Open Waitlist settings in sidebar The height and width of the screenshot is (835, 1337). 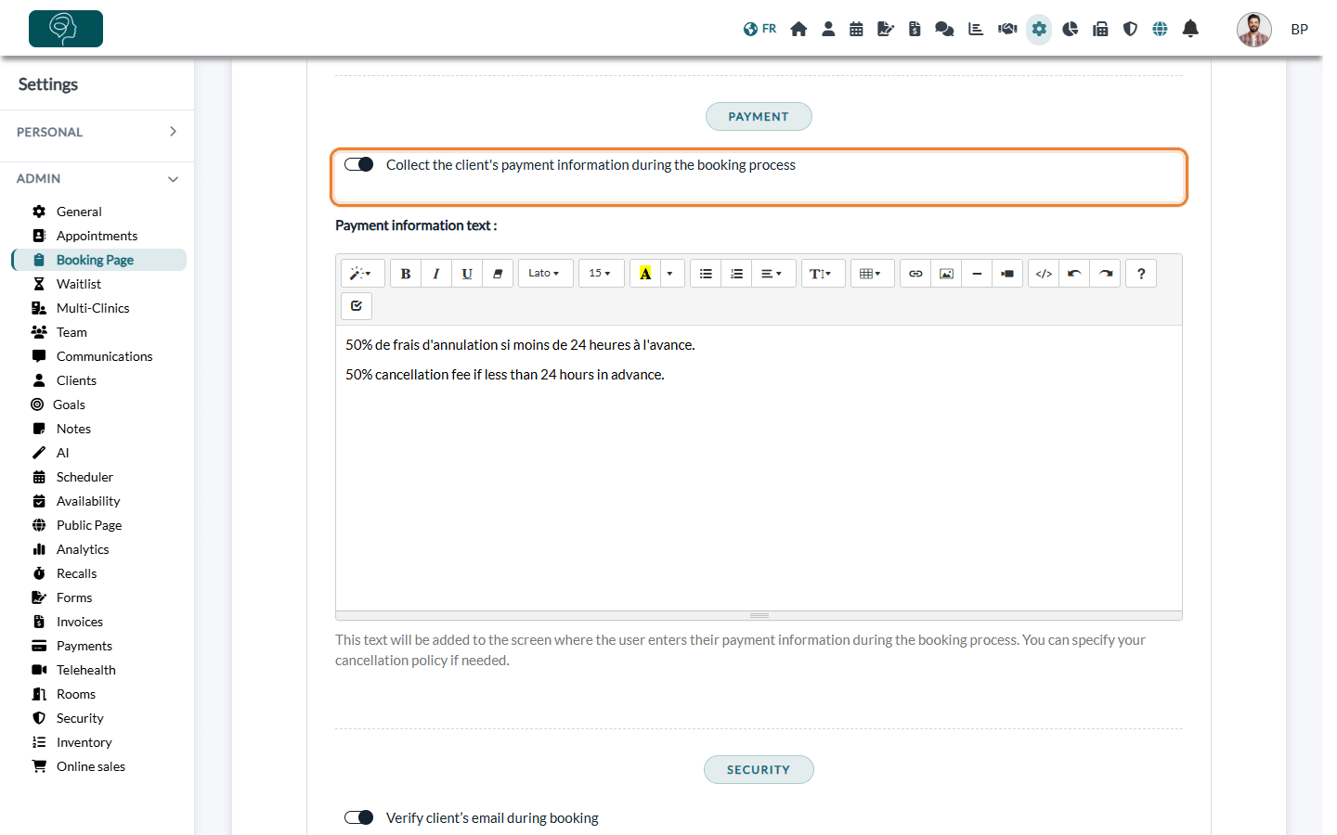79,284
